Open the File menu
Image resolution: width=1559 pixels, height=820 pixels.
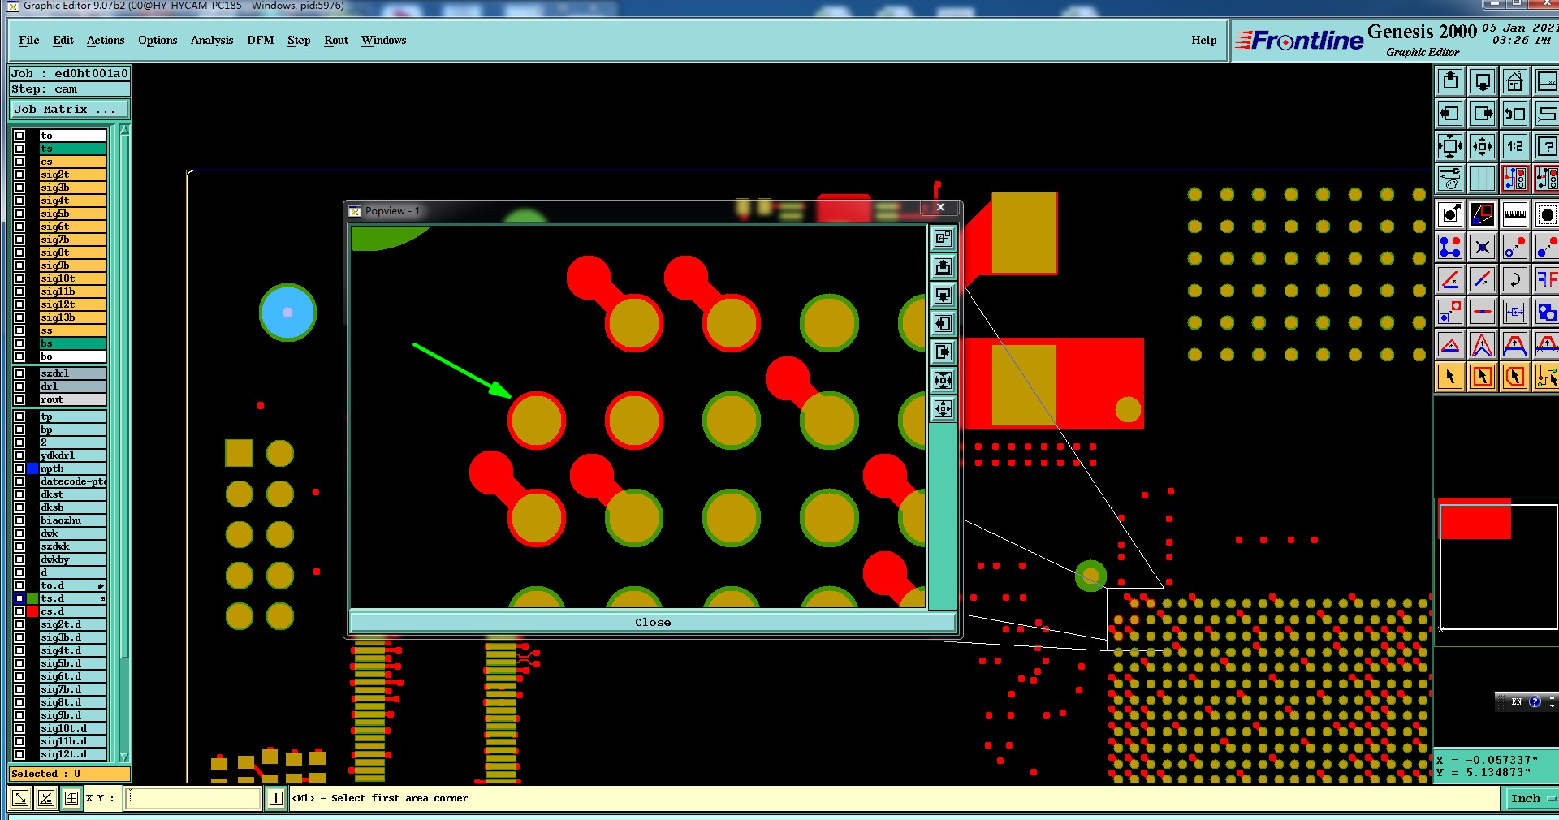[29, 40]
